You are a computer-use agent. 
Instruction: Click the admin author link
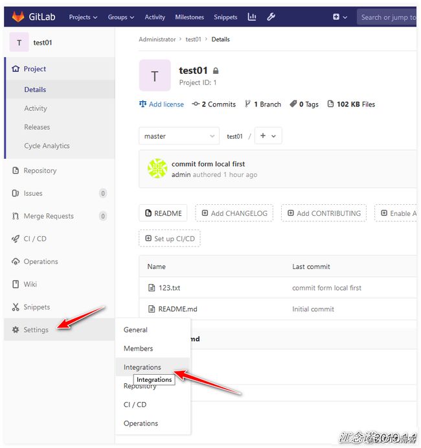point(181,174)
